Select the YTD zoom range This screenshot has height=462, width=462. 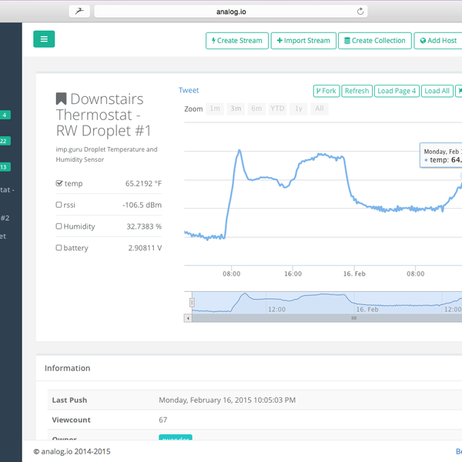[276, 109]
